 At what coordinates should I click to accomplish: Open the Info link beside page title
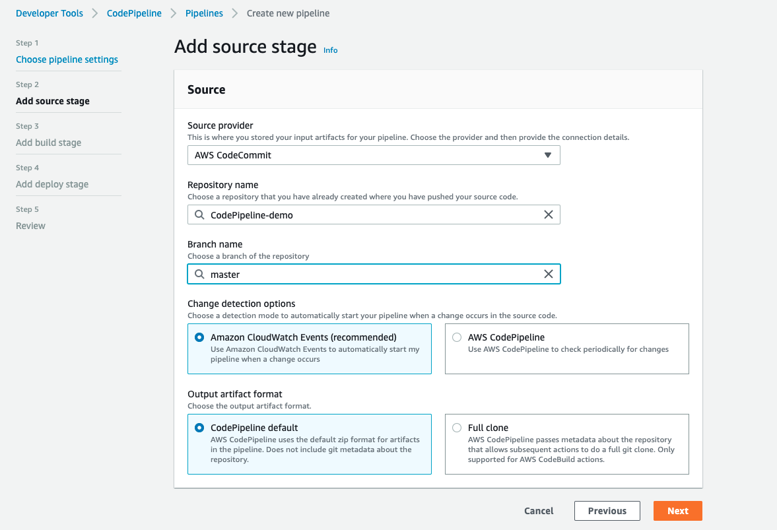tap(330, 50)
